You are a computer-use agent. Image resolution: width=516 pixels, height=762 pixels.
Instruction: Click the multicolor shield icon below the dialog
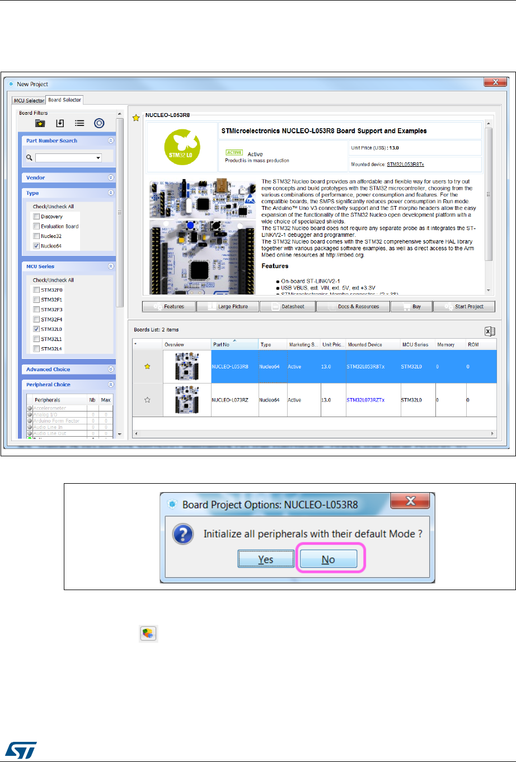148,634
